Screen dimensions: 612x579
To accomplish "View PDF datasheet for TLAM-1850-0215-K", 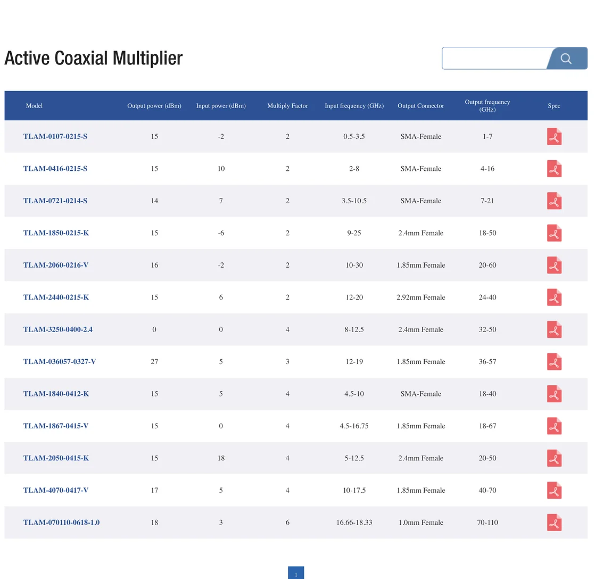I will click(554, 233).
